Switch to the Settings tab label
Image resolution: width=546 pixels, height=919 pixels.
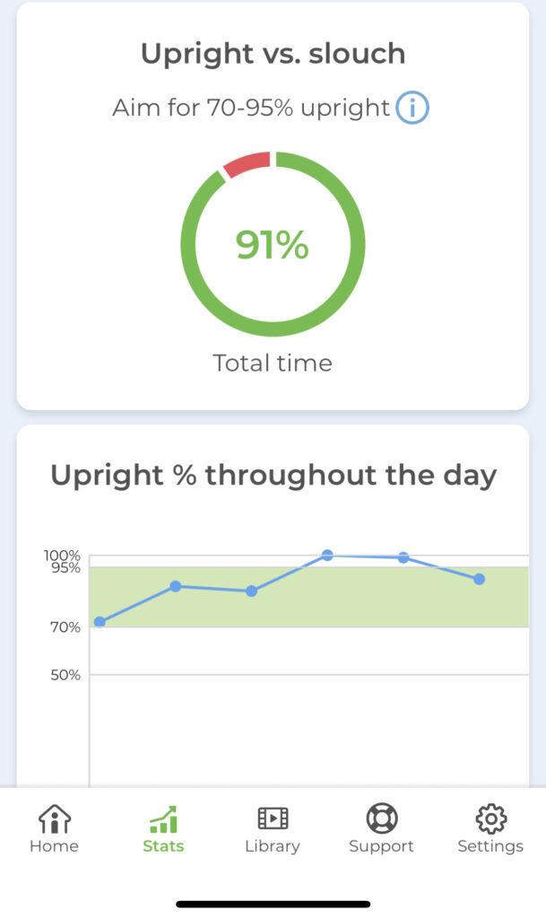pos(490,846)
